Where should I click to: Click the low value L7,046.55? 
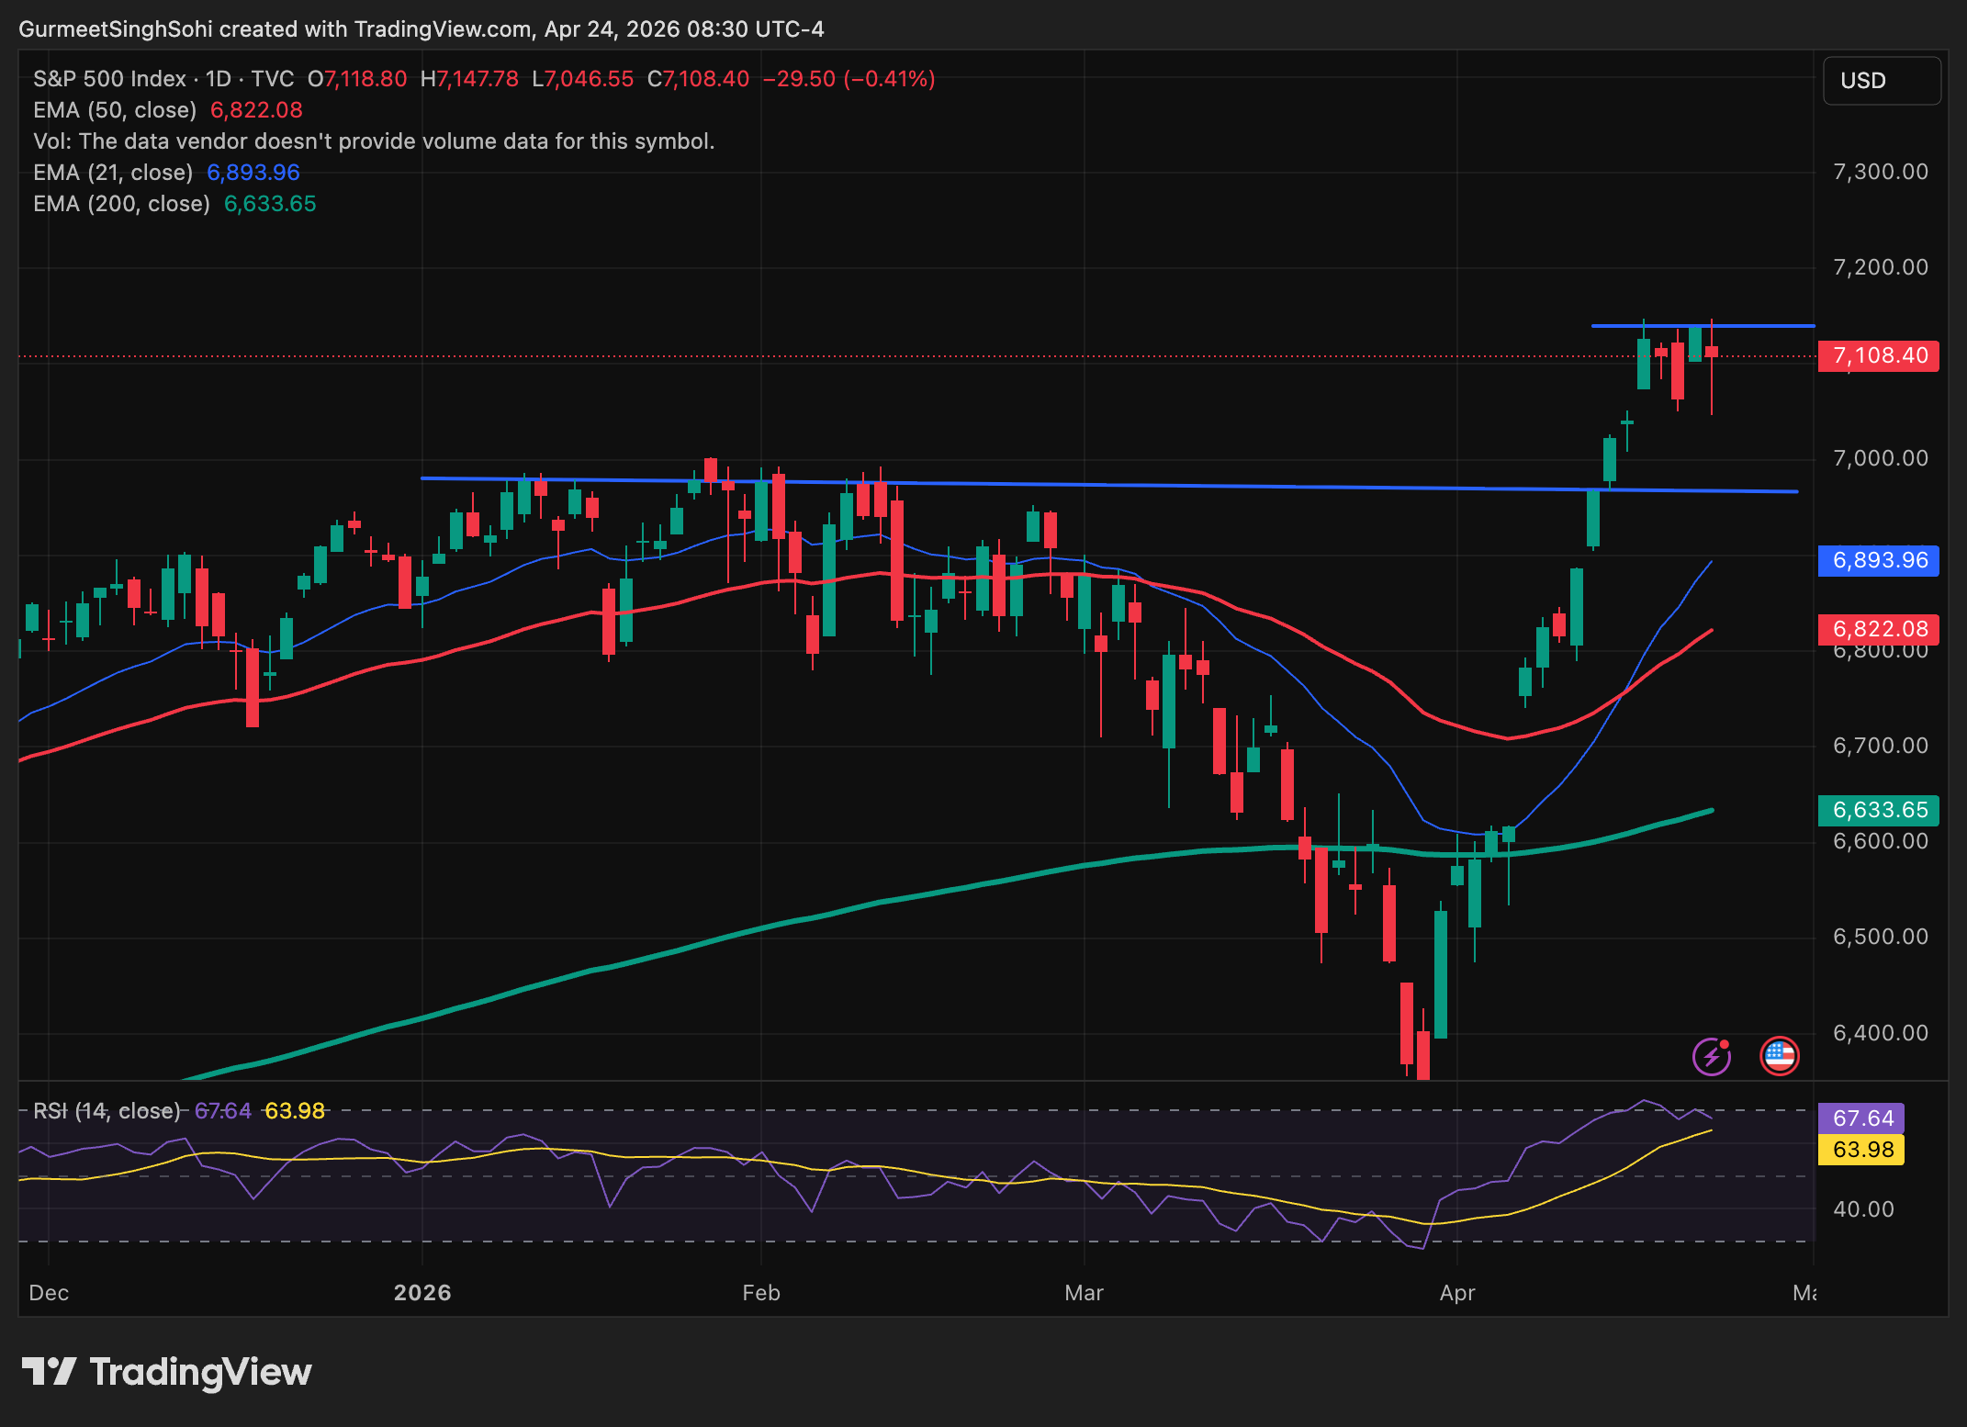pyautogui.click(x=583, y=79)
